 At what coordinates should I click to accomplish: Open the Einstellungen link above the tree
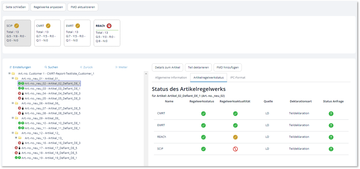click(x=20, y=67)
